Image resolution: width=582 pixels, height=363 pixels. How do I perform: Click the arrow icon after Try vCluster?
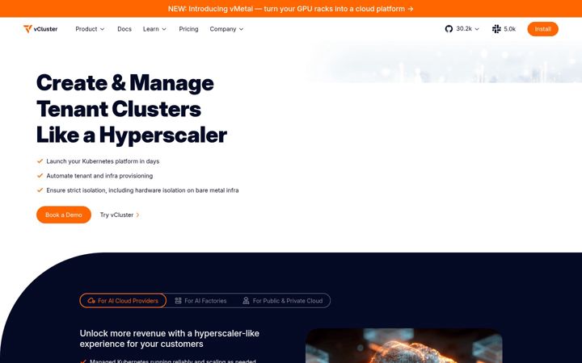point(137,215)
